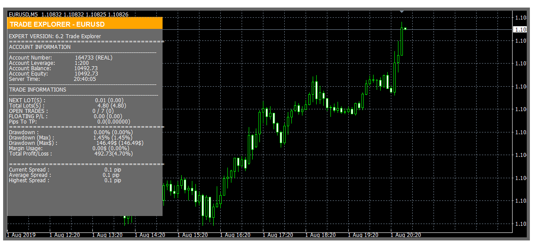Screen dimensions: 533x248
Task: Click the Drawdown (Max$) 146.49$ value
Action: click(119, 143)
